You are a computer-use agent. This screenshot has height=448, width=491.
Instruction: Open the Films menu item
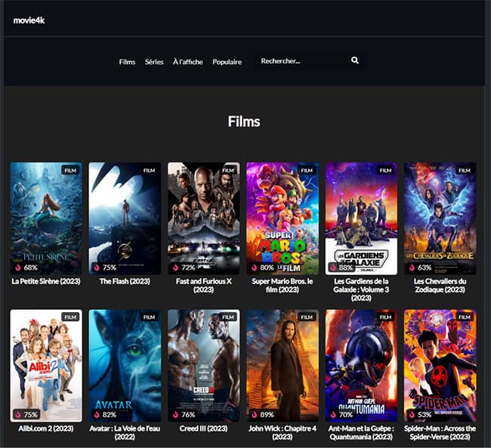(x=127, y=62)
